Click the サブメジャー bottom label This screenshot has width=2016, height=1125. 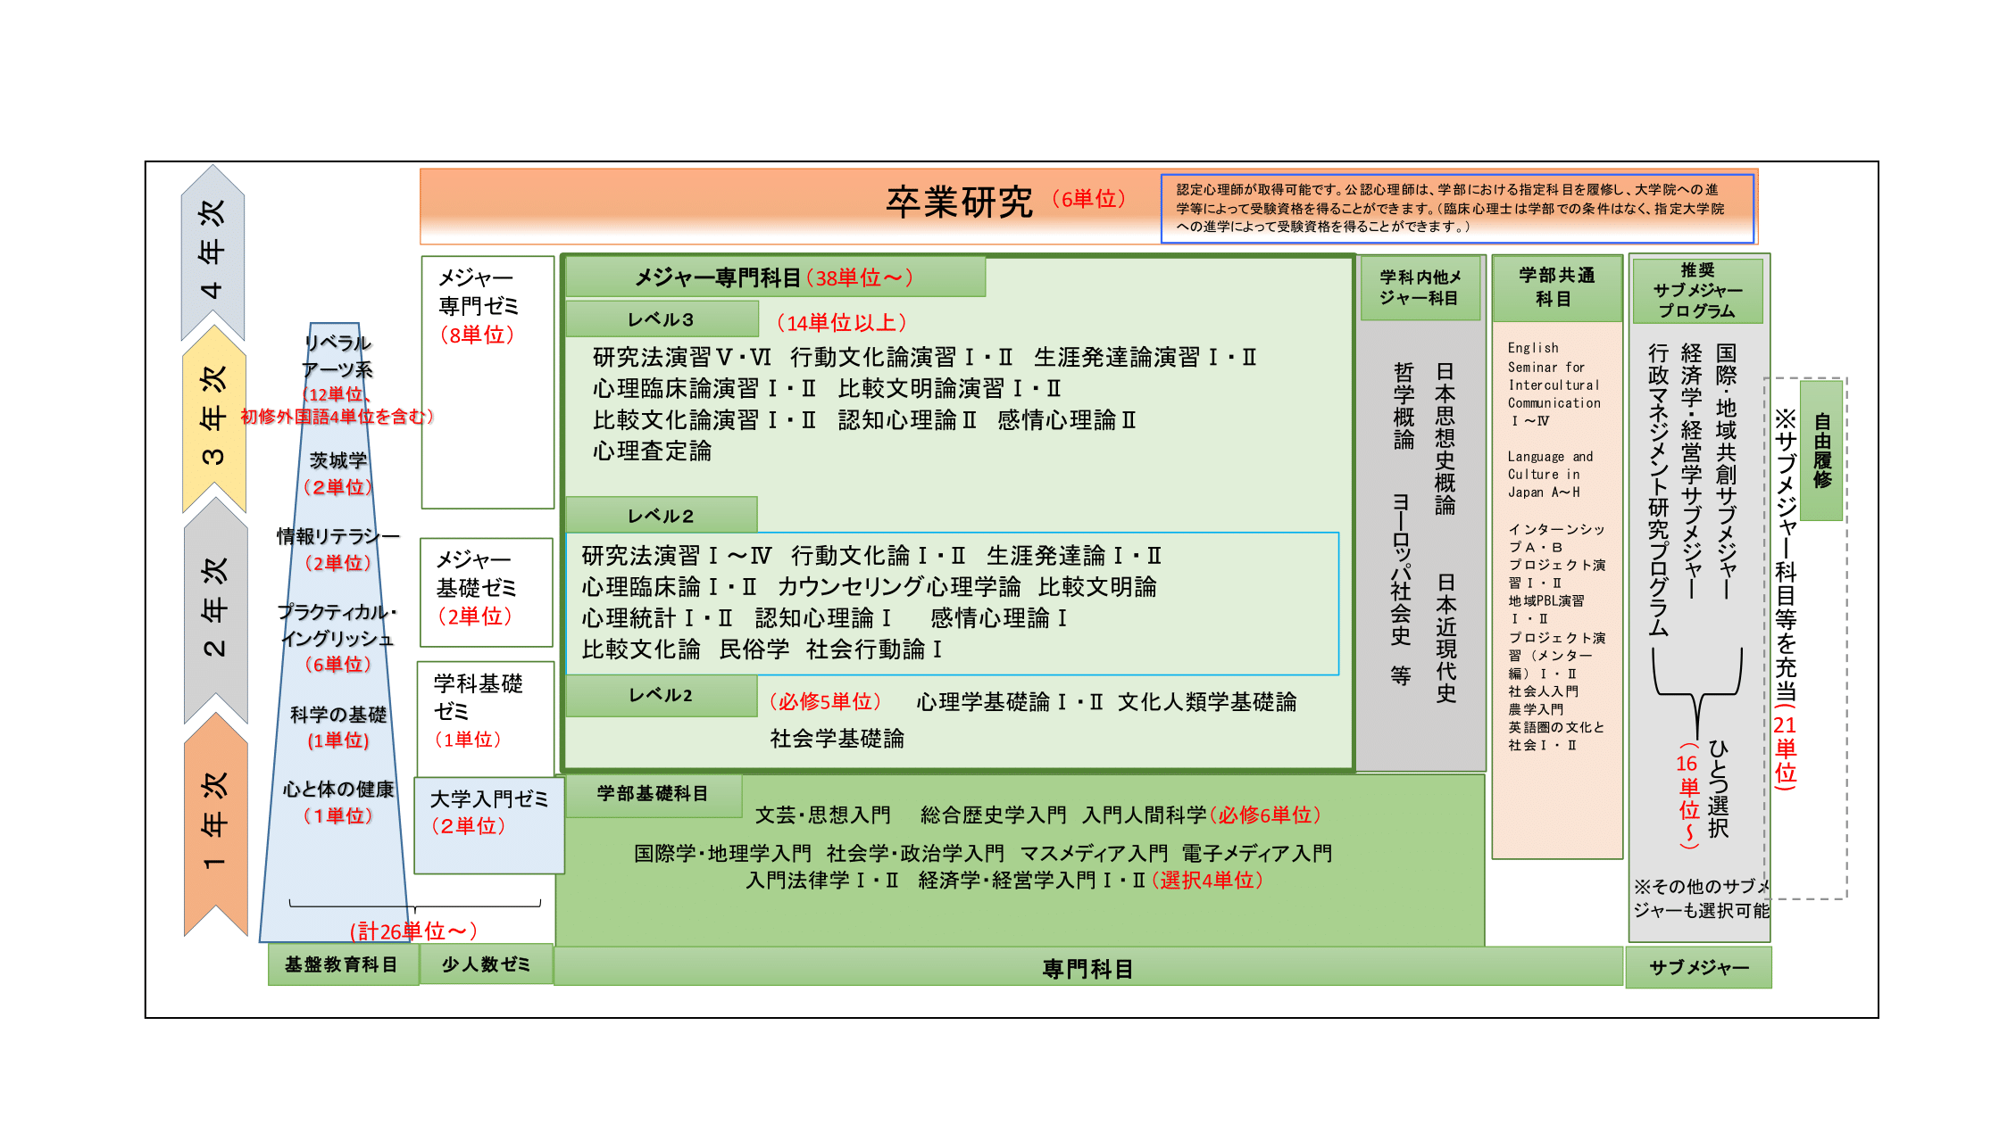[x=1699, y=968]
